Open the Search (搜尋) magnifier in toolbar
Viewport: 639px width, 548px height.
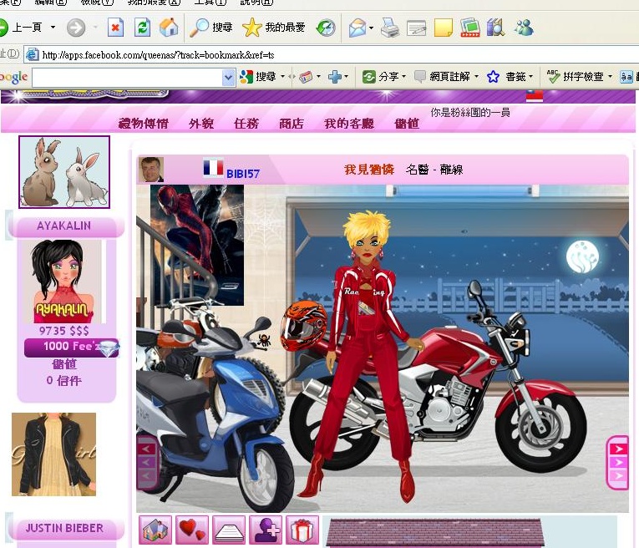(x=211, y=28)
